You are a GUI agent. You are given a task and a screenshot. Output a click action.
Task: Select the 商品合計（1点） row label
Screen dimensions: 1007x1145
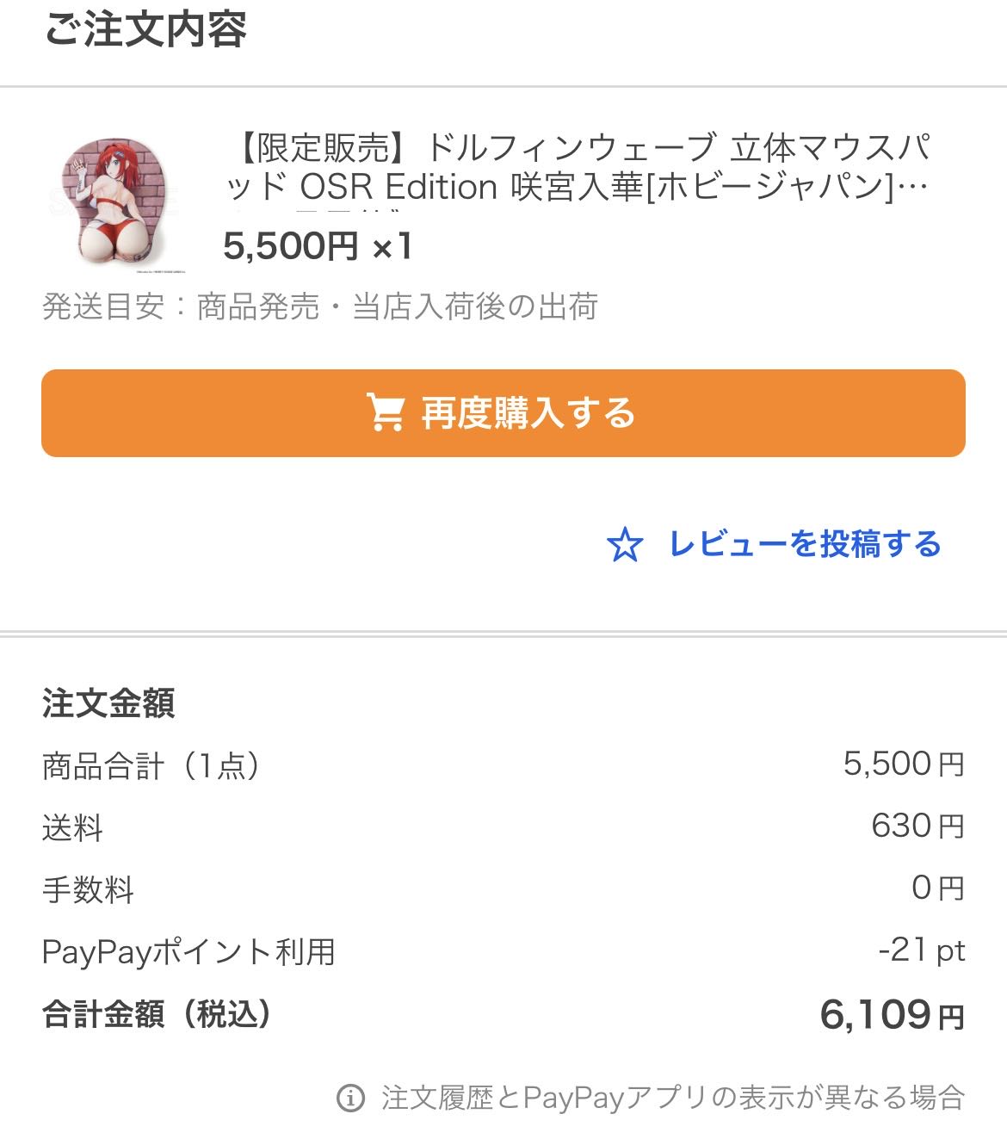pyautogui.click(x=152, y=765)
